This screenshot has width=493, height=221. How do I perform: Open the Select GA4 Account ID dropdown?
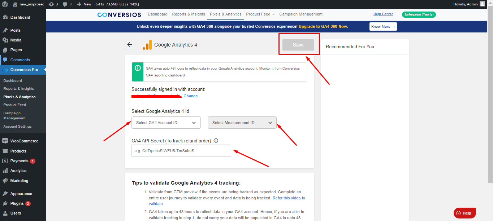pos(166,123)
